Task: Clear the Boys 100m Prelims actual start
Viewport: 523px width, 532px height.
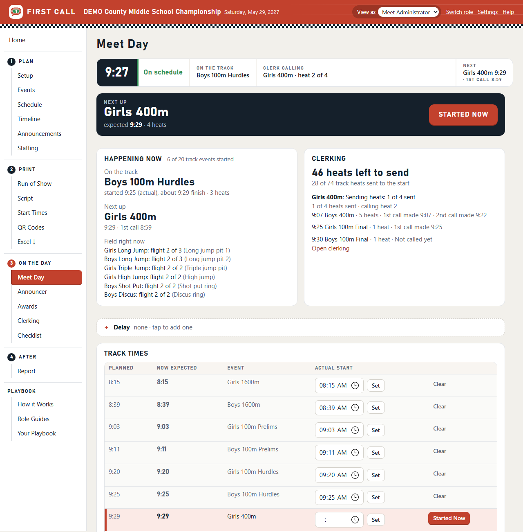Action: 440,451
